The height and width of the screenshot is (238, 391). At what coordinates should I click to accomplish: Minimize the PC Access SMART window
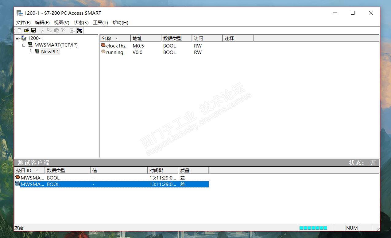pos(335,13)
